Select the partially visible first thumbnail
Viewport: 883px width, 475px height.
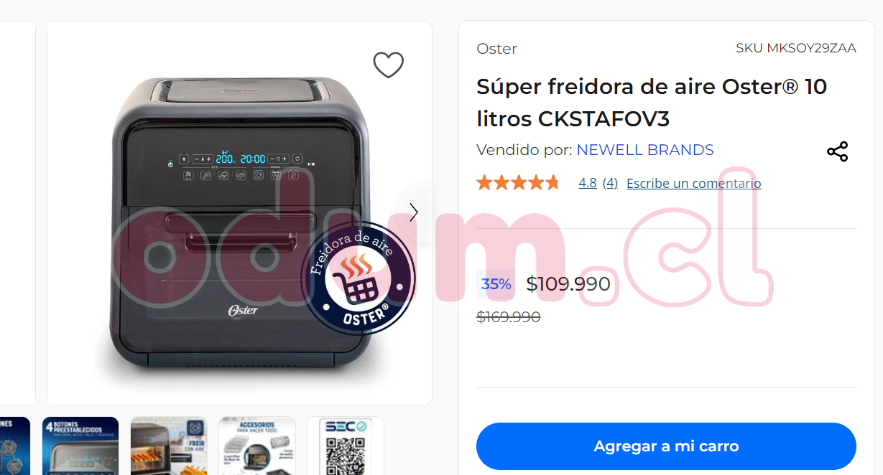click(14, 446)
